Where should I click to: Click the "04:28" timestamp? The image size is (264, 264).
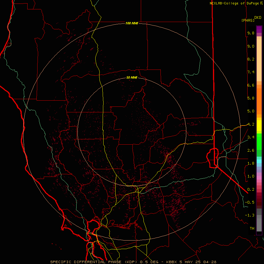coord(210,262)
